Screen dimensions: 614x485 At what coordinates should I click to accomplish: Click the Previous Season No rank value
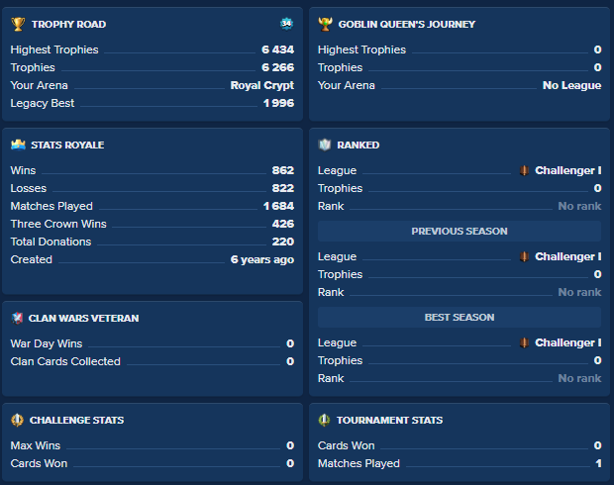(x=579, y=292)
